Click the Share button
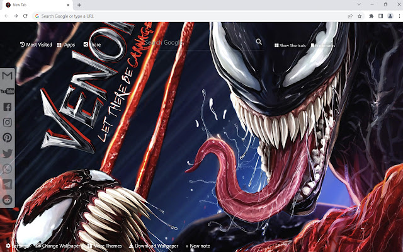403x252 pixels. [92, 45]
